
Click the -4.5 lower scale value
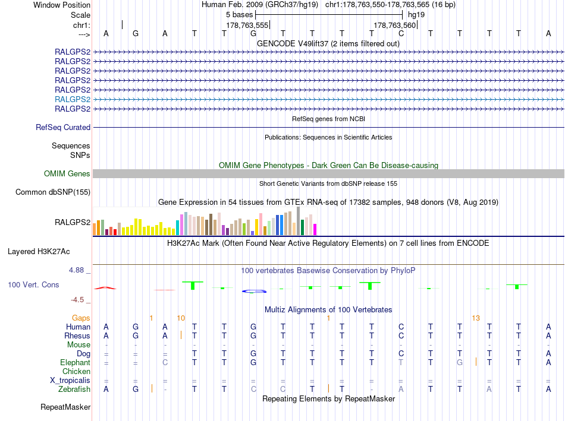(77, 300)
